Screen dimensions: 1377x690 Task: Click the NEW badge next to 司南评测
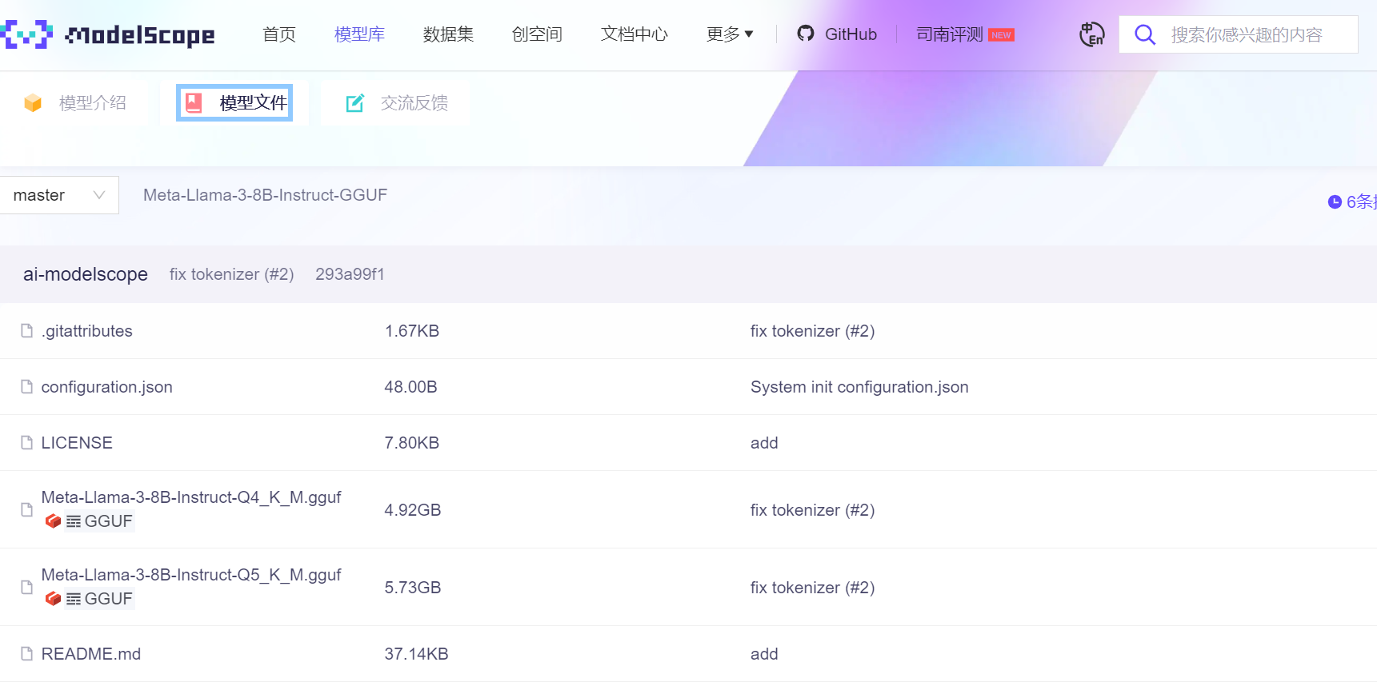1001,35
